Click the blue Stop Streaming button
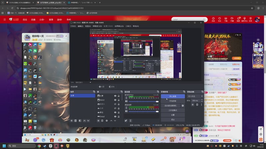 click(x=173, y=96)
